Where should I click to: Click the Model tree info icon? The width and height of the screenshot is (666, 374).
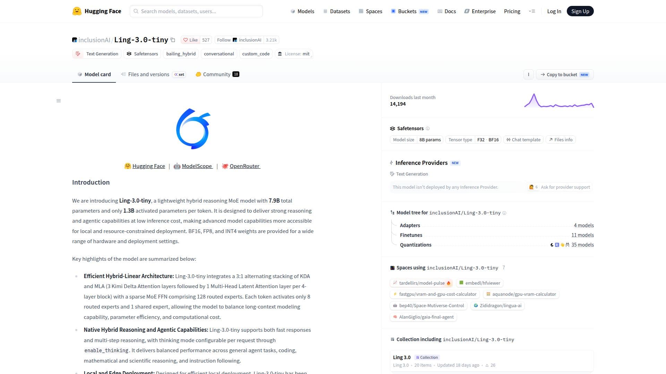tap(504, 213)
